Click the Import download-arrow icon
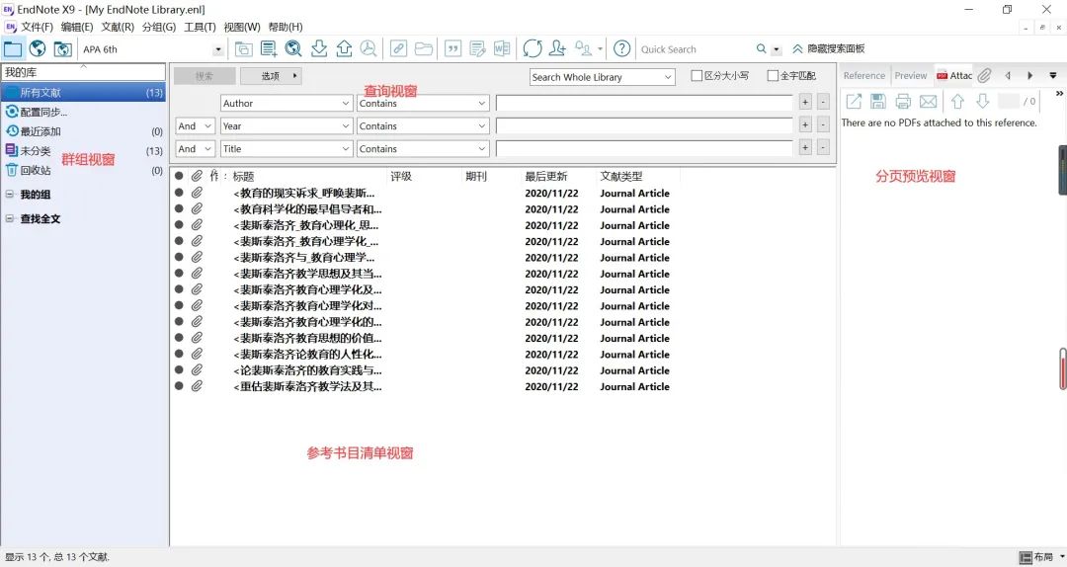The width and height of the screenshot is (1067, 567). [319, 48]
